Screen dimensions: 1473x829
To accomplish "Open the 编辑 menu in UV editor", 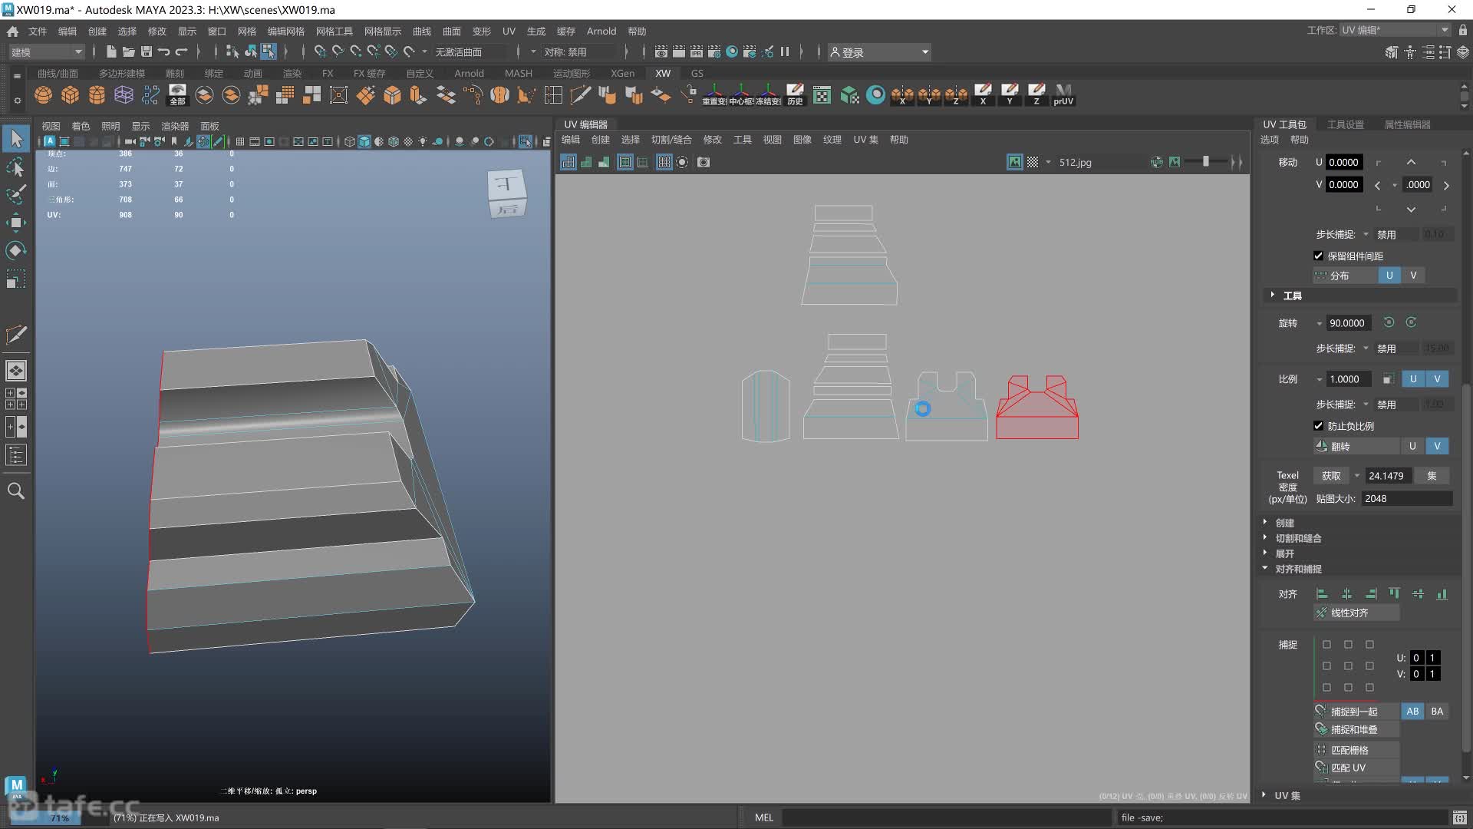I will pyautogui.click(x=569, y=139).
